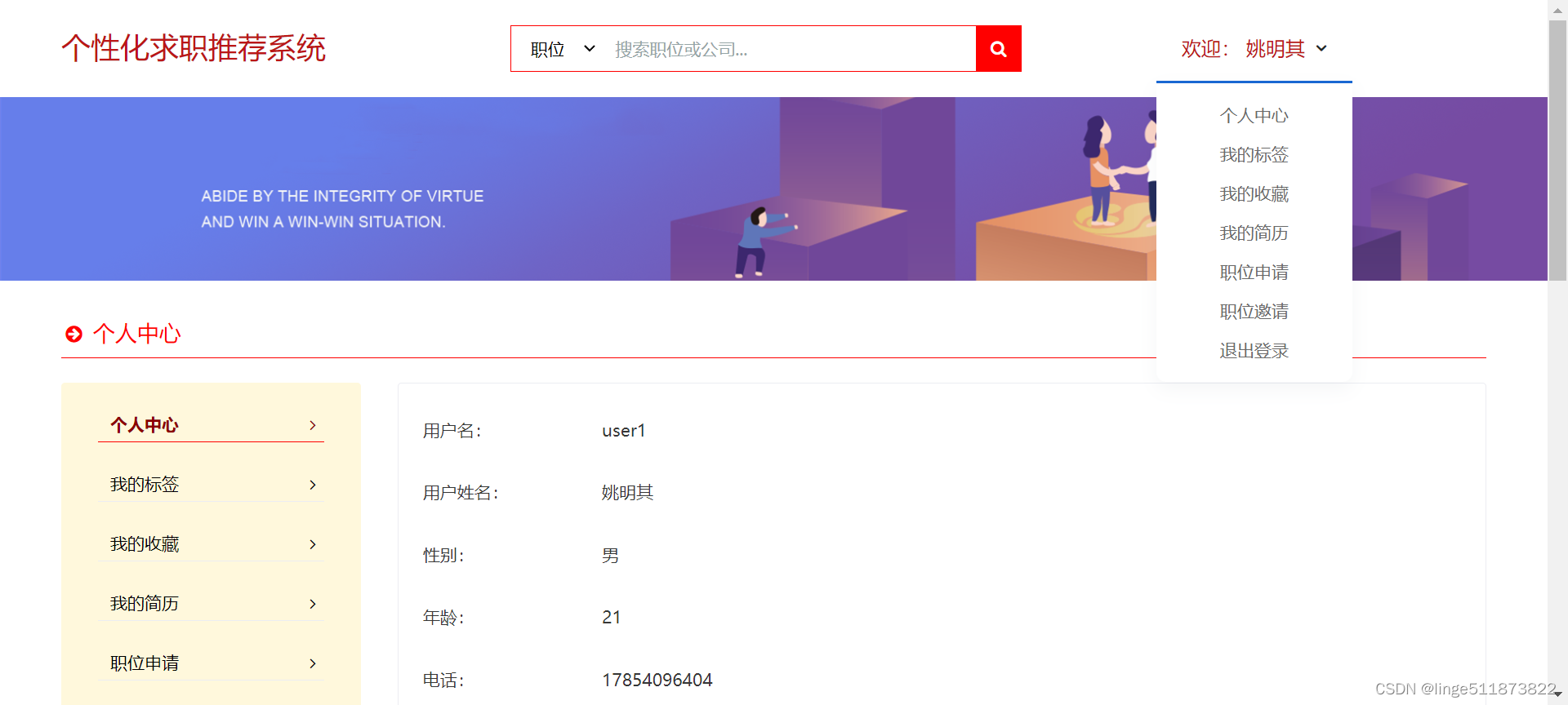Open 个人中心 in the left sidebar

tap(211, 425)
